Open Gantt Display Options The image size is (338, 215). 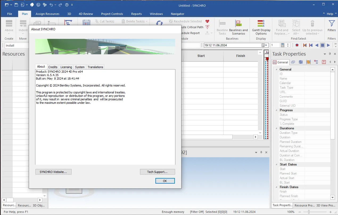pyautogui.click(x=261, y=27)
